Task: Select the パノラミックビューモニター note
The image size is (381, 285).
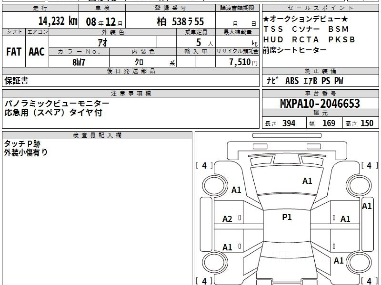Action: click(x=57, y=103)
